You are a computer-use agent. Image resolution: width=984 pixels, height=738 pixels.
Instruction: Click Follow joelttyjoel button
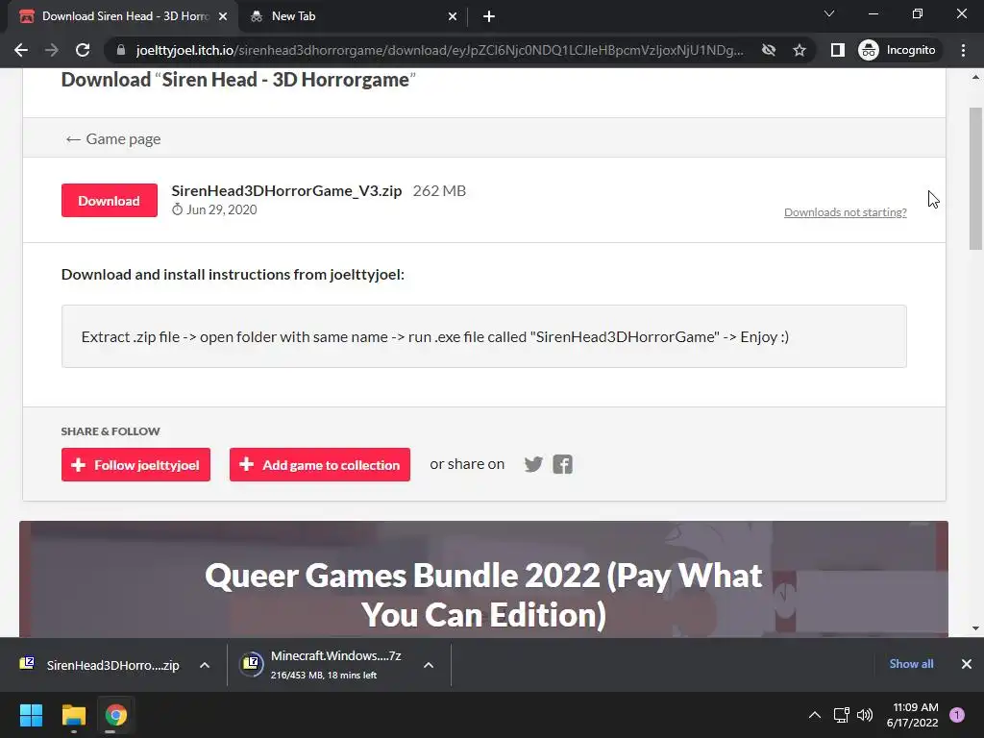135,464
